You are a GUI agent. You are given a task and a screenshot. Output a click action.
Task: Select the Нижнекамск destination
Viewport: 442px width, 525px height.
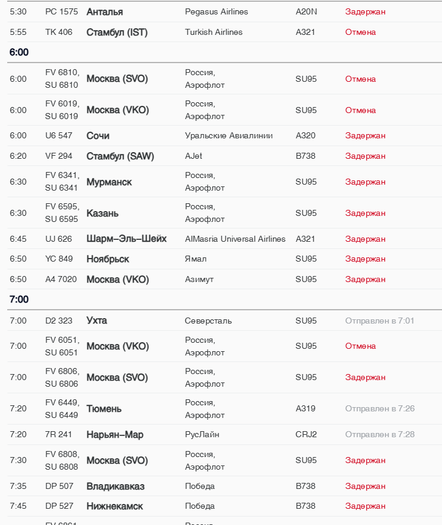115,506
